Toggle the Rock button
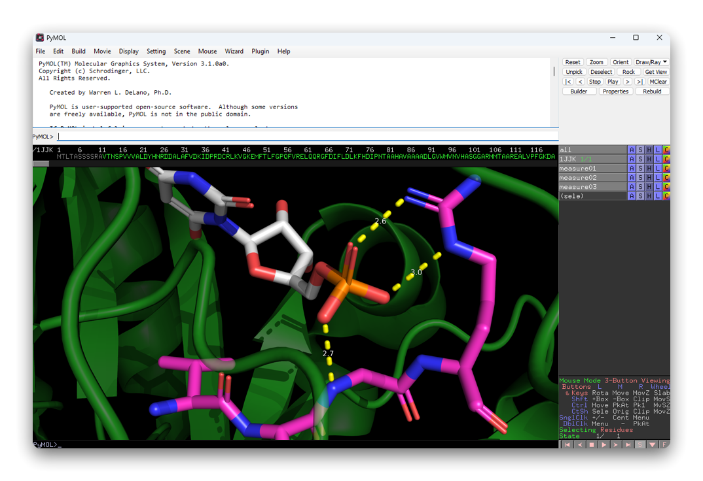 click(628, 72)
